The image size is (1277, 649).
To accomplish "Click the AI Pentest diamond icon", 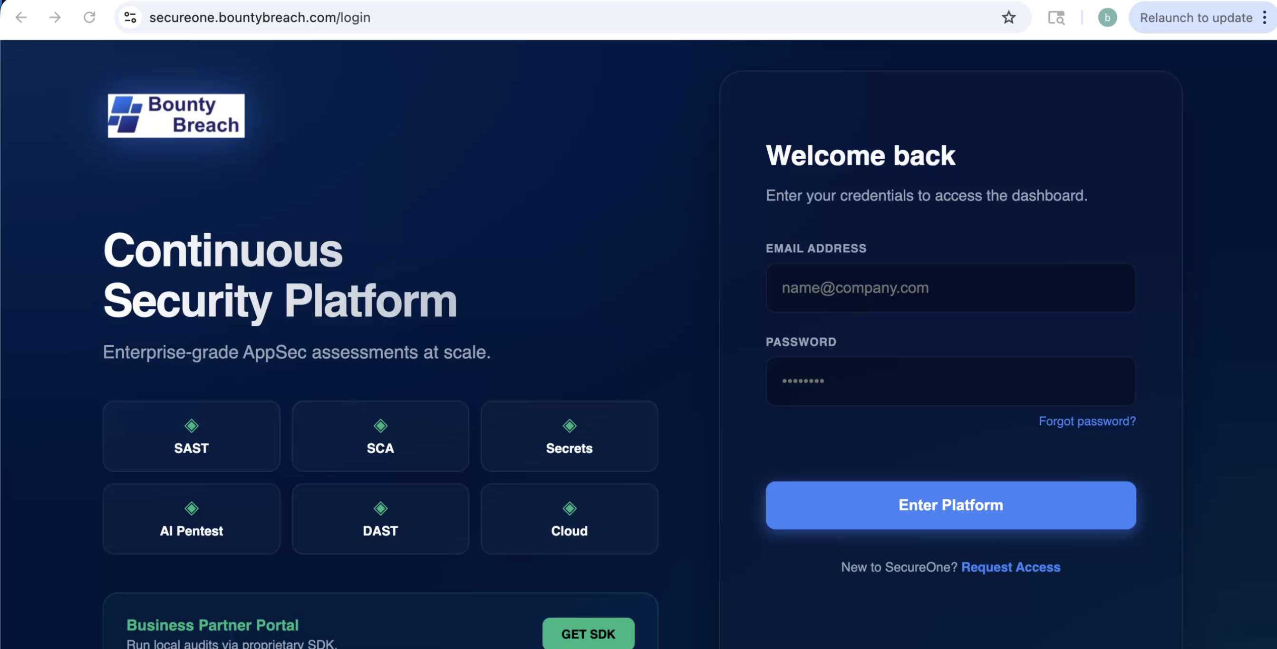I will (x=191, y=508).
